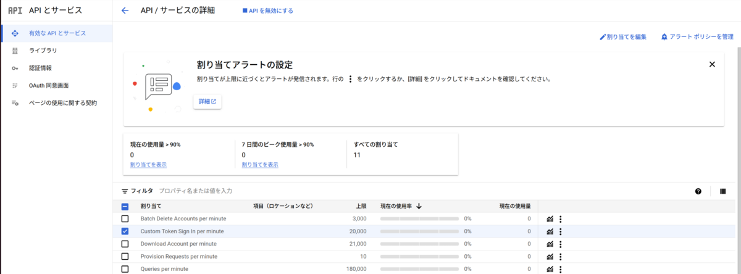This screenshot has width=741, height=274.
Task: Click the text Provision Requests per minute
Action: (179, 257)
